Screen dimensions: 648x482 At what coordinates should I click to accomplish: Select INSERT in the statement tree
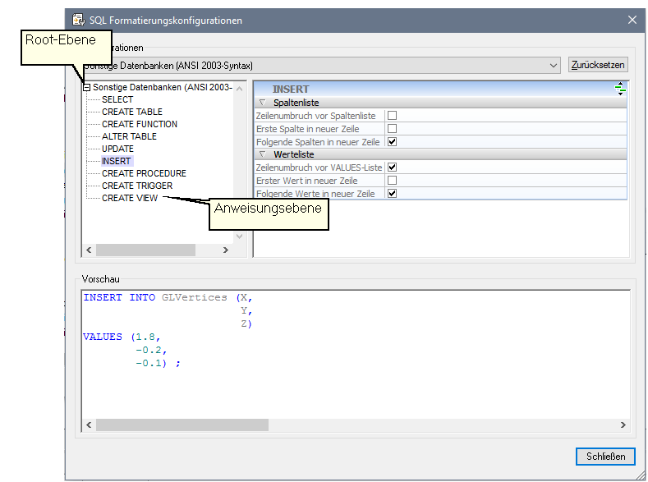pyautogui.click(x=116, y=161)
